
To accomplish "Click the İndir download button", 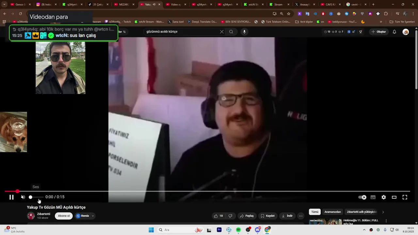I will [287, 216].
